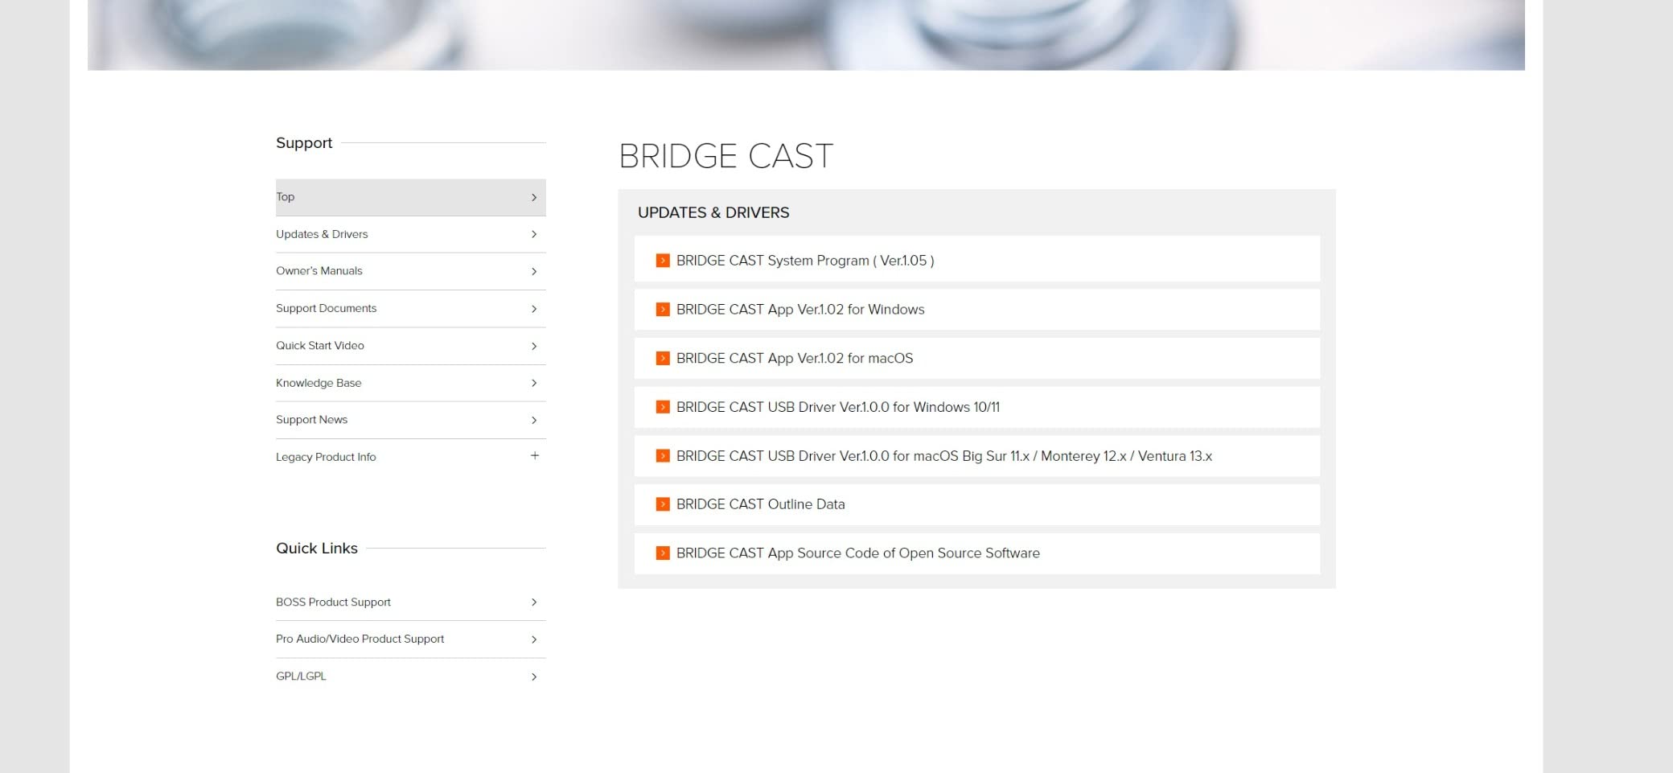
Task: Open Support News sidebar item
Action: pos(410,420)
